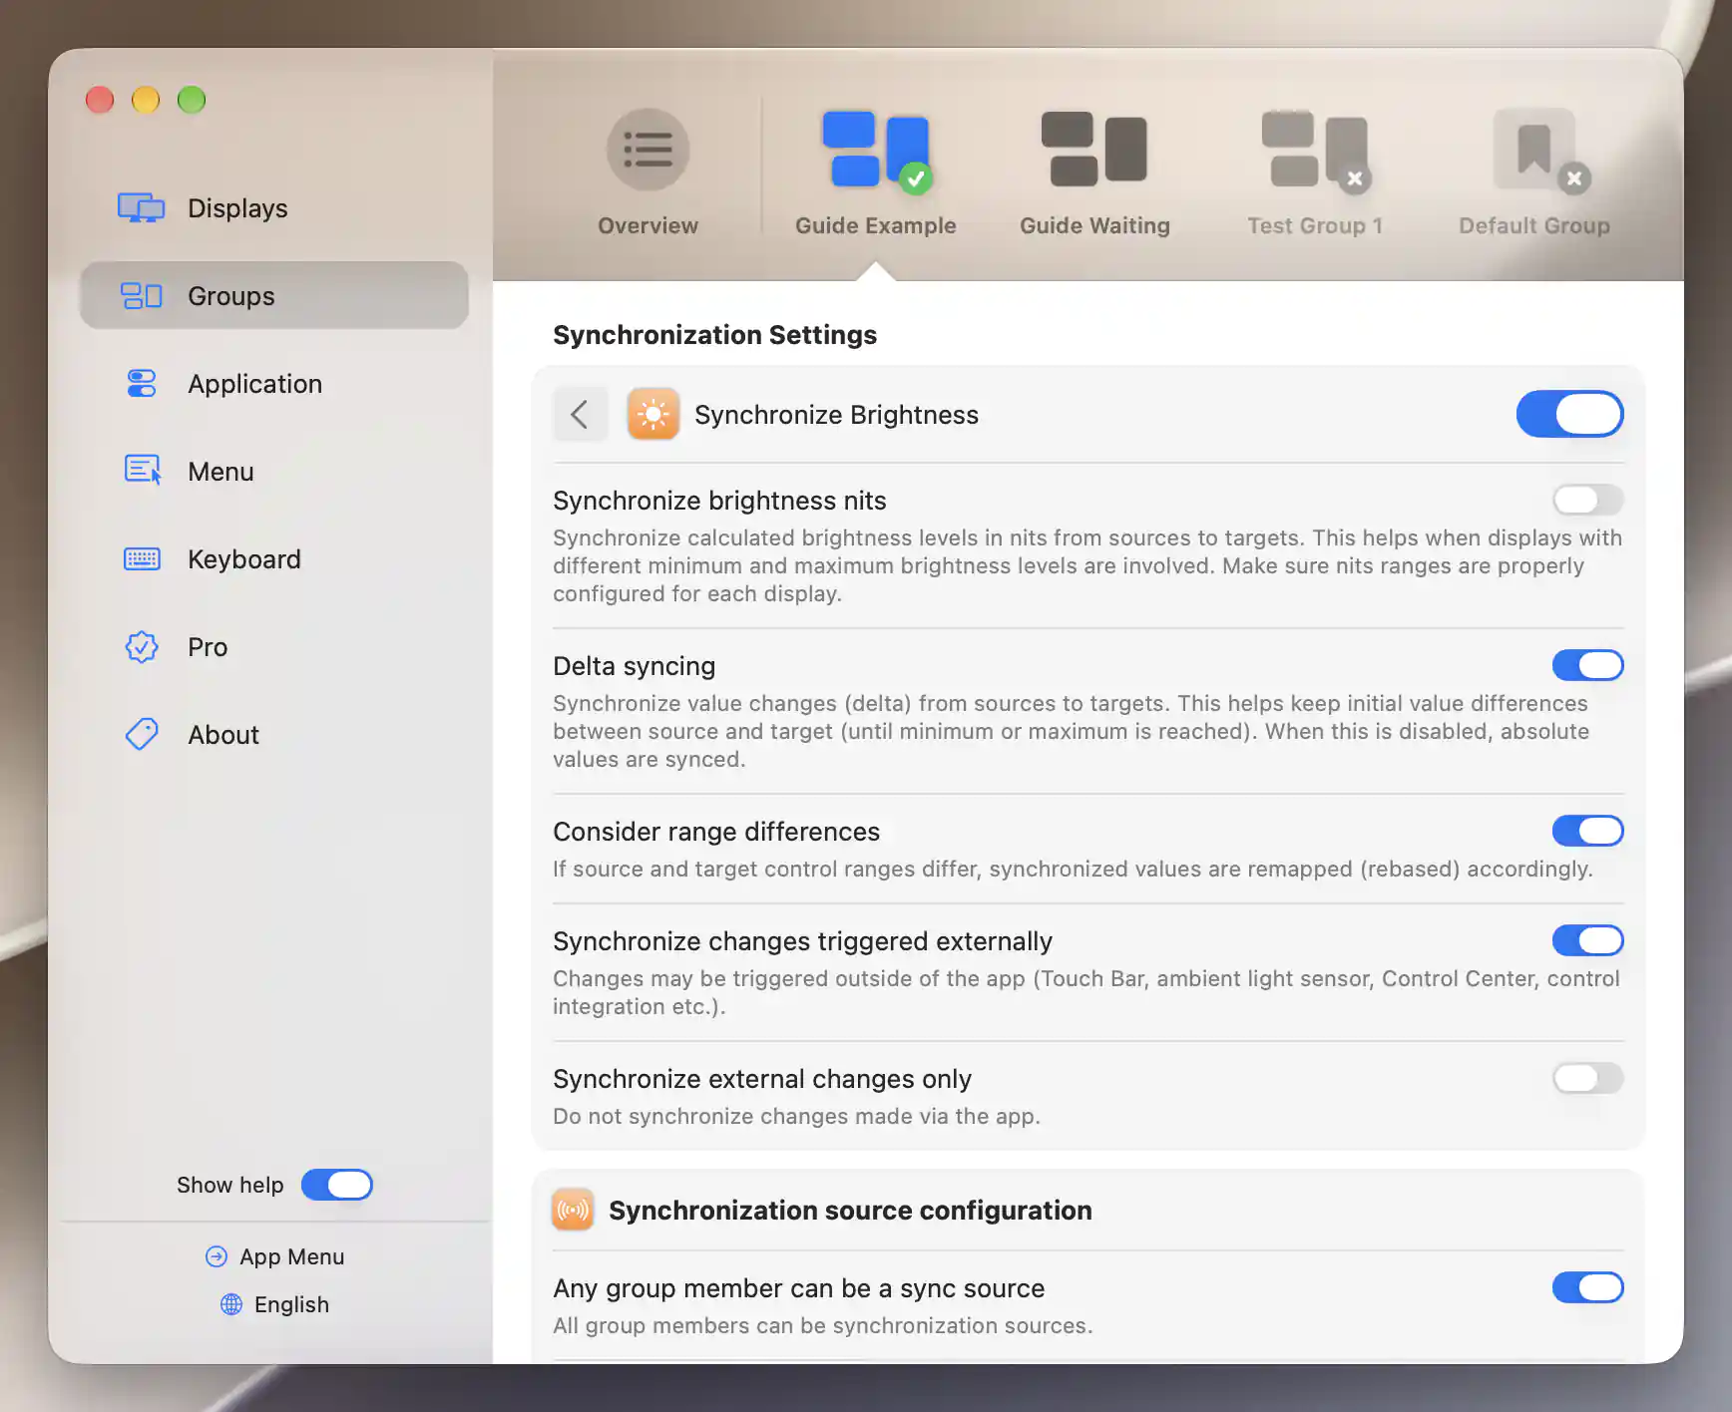Change the English language setting

click(x=274, y=1304)
